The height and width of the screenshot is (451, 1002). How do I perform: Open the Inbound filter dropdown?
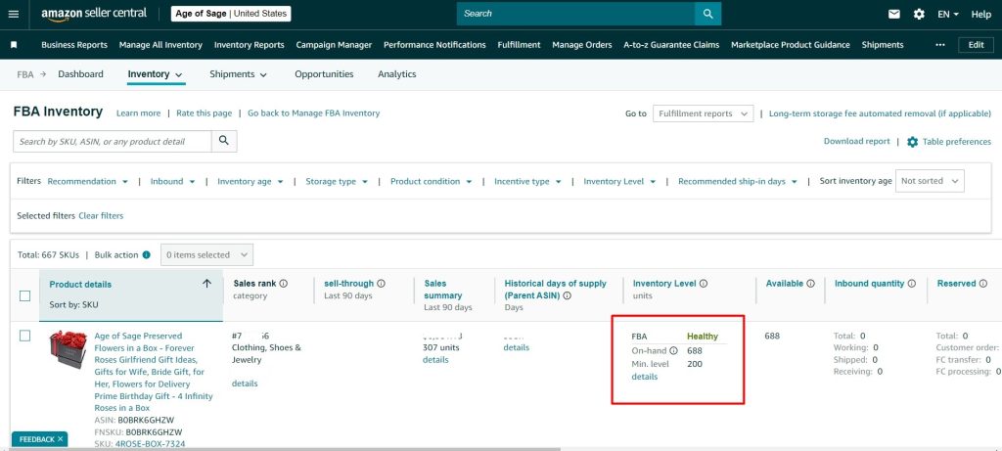[x=172, y=181]
